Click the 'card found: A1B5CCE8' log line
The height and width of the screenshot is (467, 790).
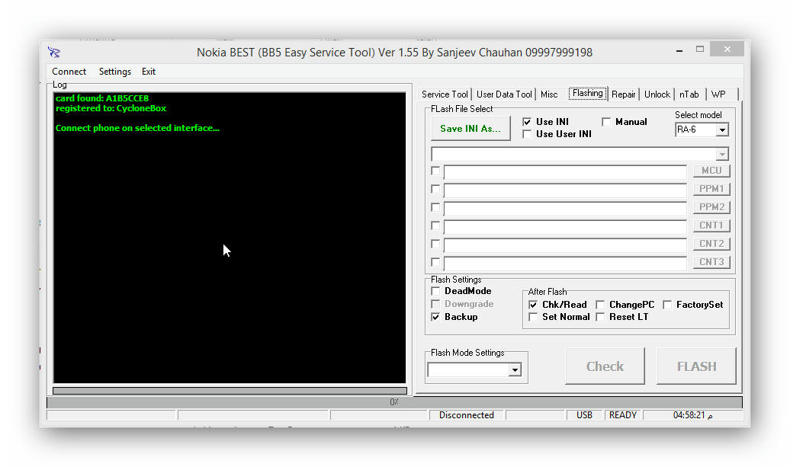[x=102, y=98]
